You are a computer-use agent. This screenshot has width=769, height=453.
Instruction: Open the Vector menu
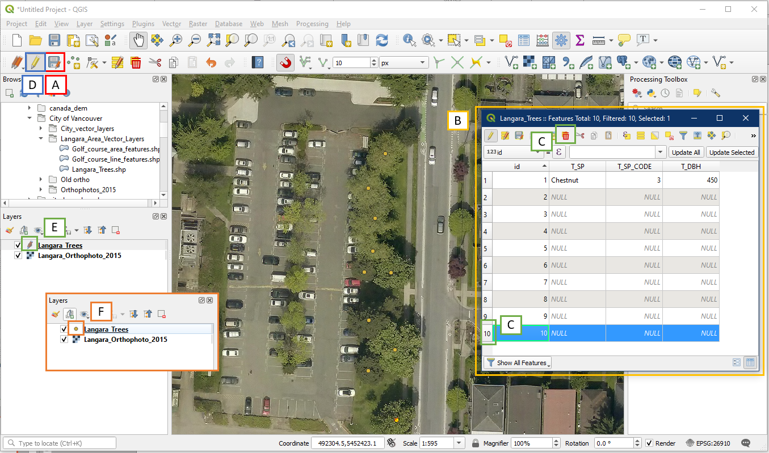tap(171, 24)
